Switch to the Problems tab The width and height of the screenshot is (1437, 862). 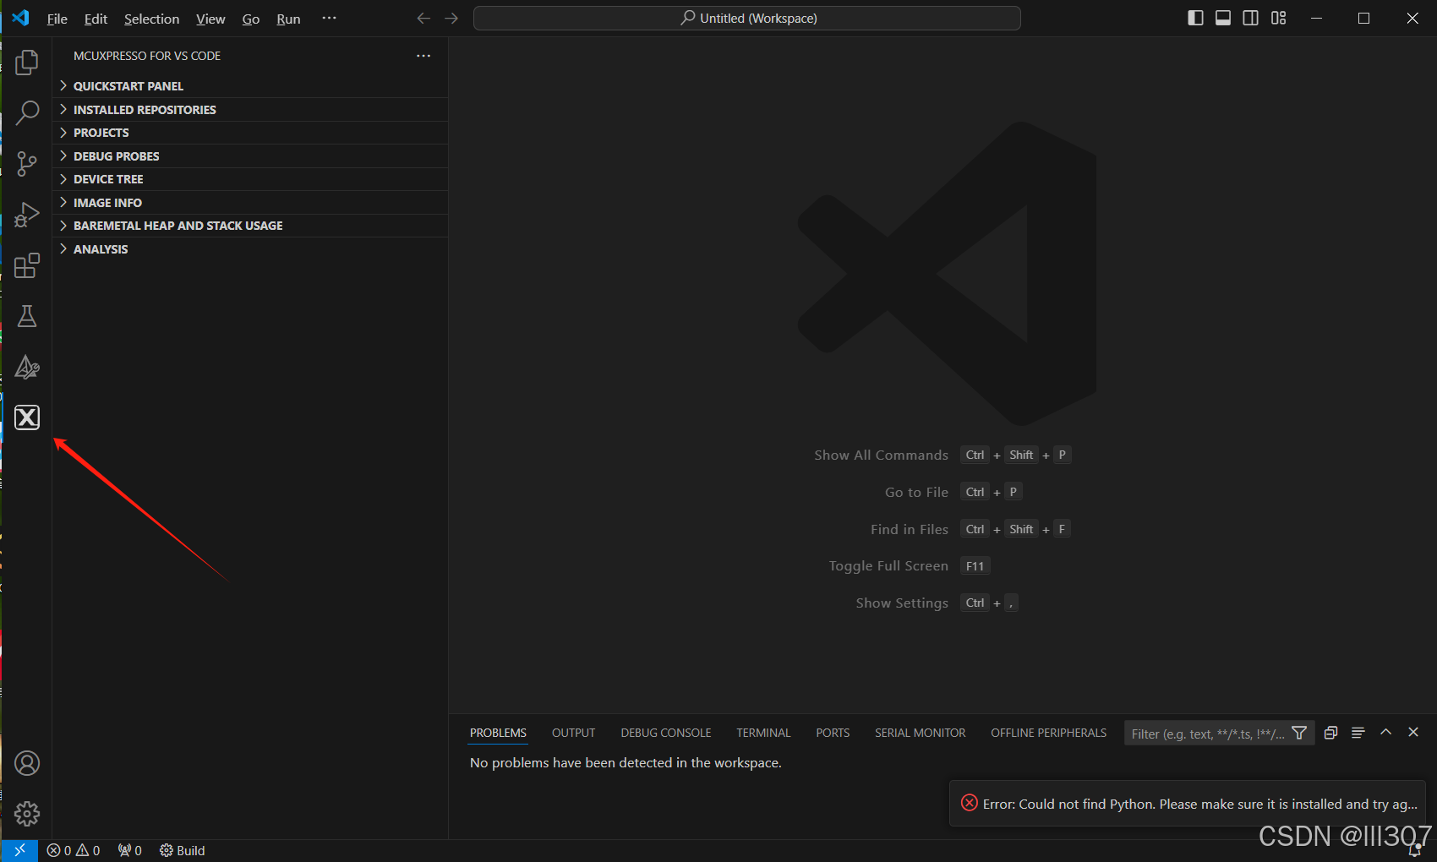[498, 733]
